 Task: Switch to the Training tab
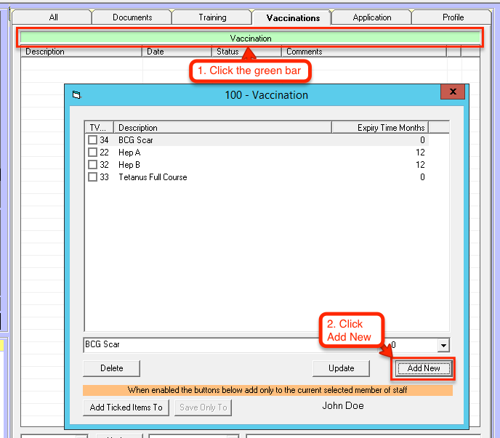point(212,17)
